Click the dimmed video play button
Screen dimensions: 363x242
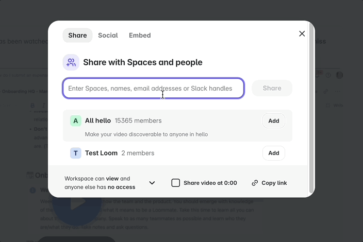click(x=78, y=203)
